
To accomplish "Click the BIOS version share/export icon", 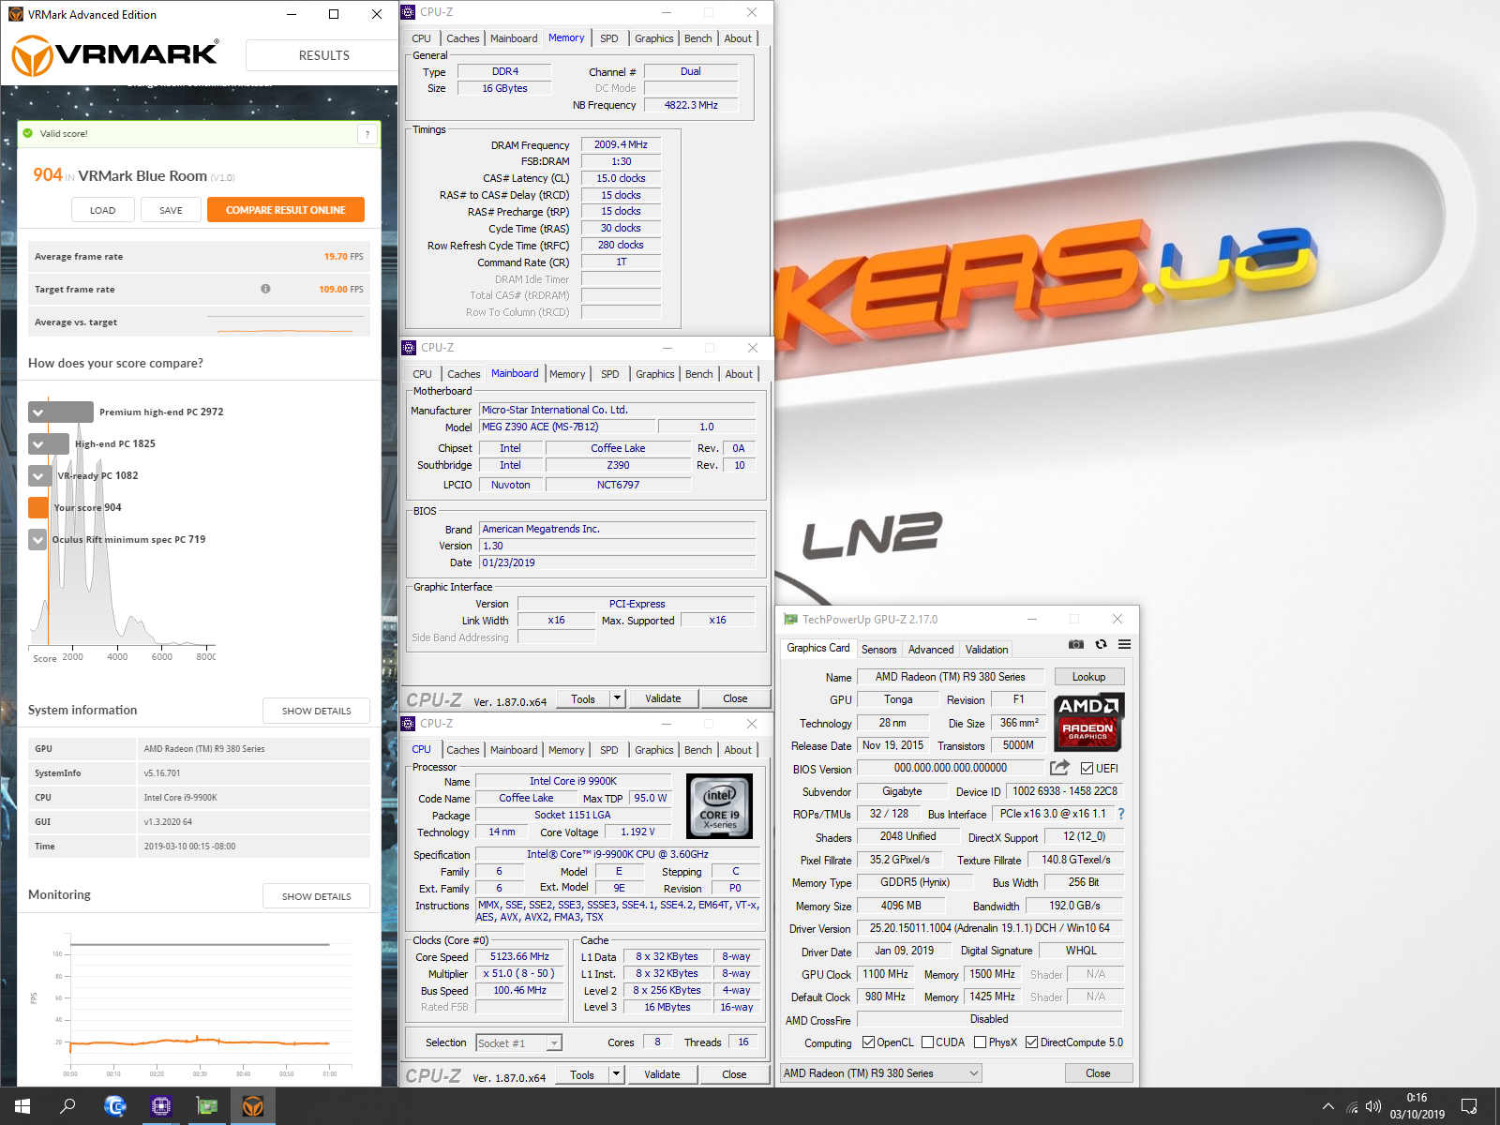I will 1059,768.
